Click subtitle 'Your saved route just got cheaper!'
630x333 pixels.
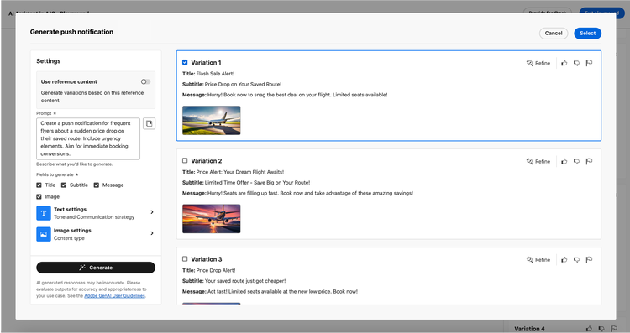coord(245,281)
